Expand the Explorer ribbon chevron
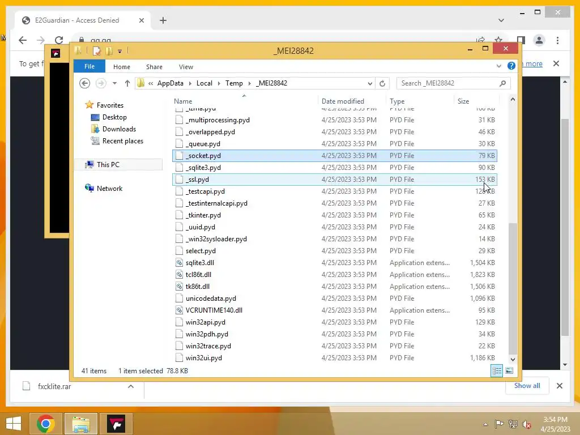 498,66
